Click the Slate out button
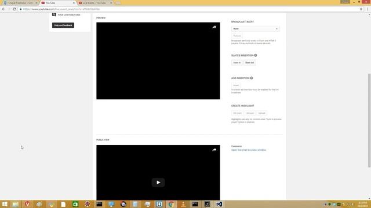Image resolution: width=371 pixels, height=208 pixels. click(x=249, y=63)
